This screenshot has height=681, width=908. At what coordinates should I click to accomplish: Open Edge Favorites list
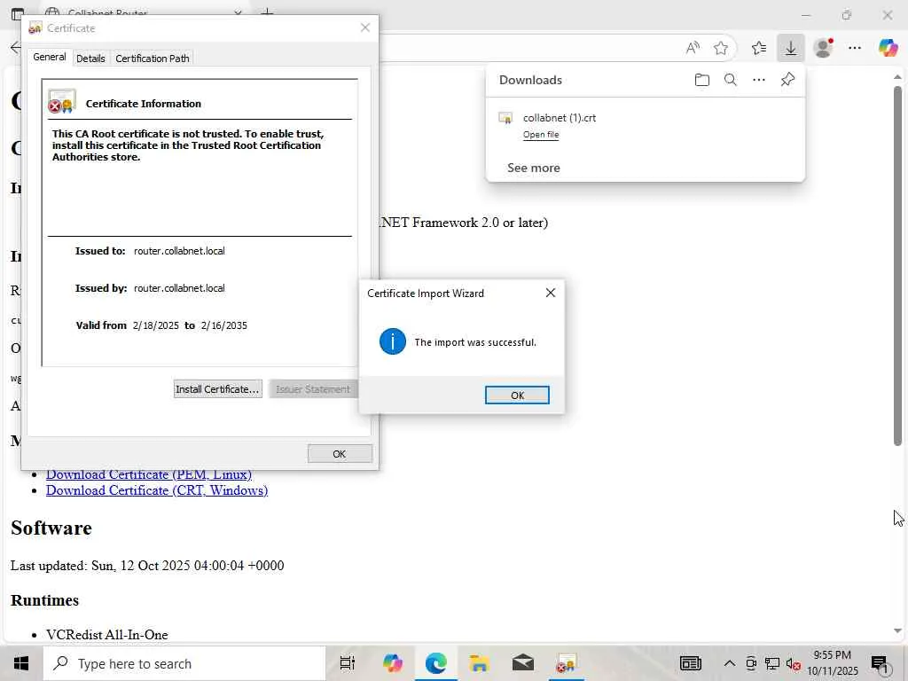click(759, 48)
